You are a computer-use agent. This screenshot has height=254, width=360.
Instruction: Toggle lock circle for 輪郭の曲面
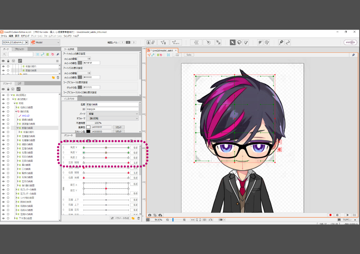pyautogui.click(x=8, y=173)
